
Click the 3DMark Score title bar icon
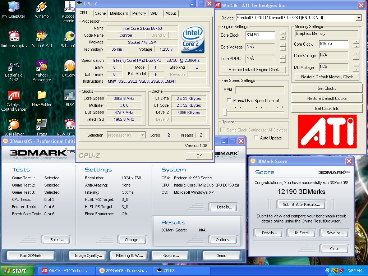[x=253, y=161]
